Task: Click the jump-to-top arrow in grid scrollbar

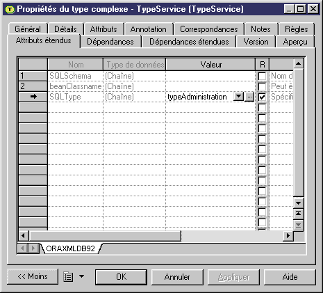Action: point(298,214)
